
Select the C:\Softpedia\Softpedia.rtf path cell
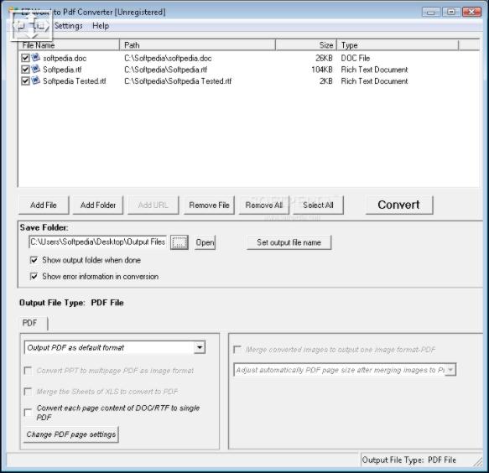coord(165,70)
